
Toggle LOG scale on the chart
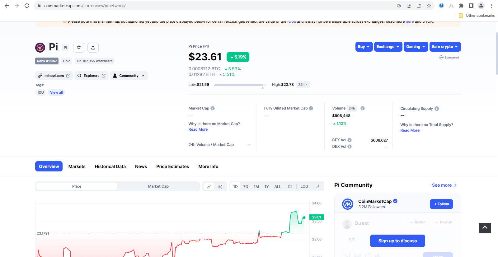(x=304, y=186)
